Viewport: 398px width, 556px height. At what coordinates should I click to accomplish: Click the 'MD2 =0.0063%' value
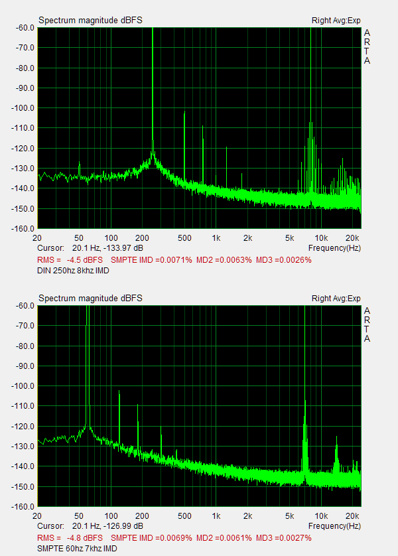point(224,260)
